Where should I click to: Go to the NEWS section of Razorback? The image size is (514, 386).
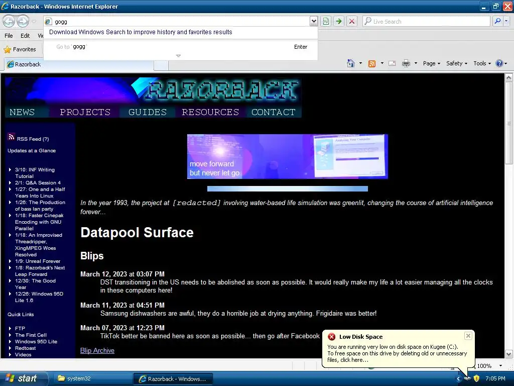point(22,112)
